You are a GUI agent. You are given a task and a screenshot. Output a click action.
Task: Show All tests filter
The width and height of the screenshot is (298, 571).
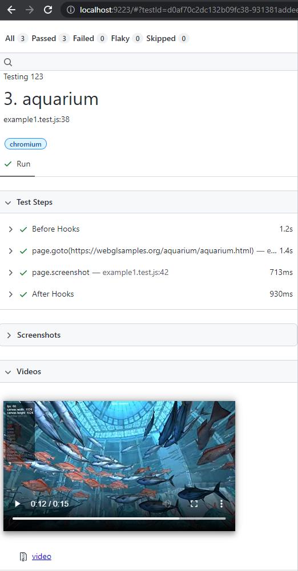coord(16,39)
